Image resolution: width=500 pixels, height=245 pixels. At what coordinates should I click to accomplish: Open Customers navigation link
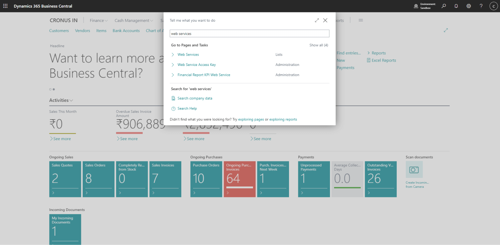(59, 31)
